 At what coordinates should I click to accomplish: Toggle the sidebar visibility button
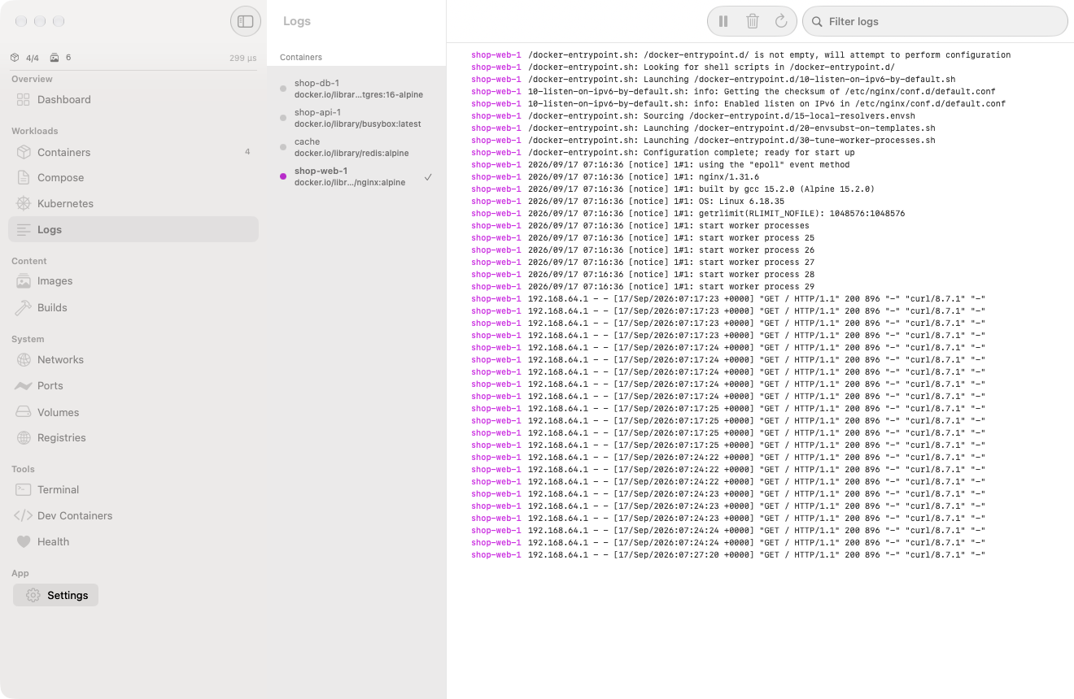point(246,21)
